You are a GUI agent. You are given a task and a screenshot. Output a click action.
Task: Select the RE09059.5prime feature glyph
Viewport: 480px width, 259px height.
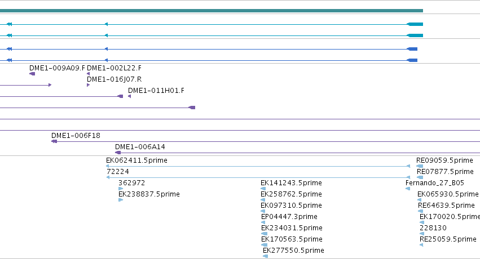420,166
